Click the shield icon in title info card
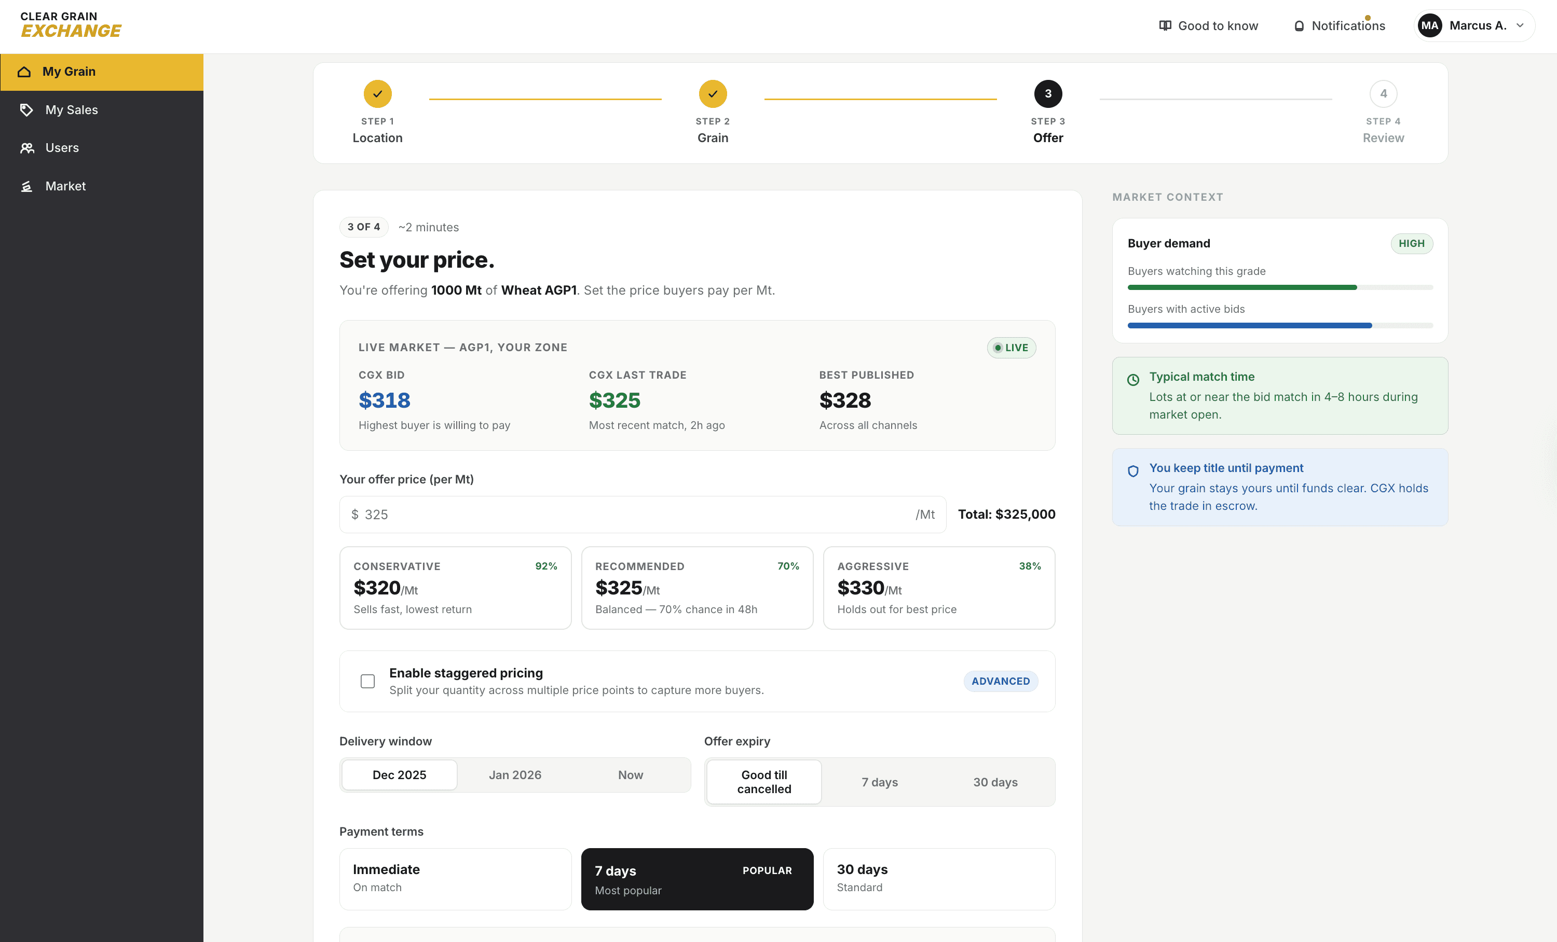Screen dimensions: 1557x942 pyautogui.click(x=1133, y=471)
